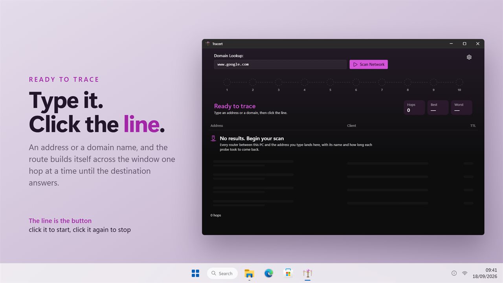Select hop circle number 6
Viewport: 503px width, 283px height.
click(356, 83)
